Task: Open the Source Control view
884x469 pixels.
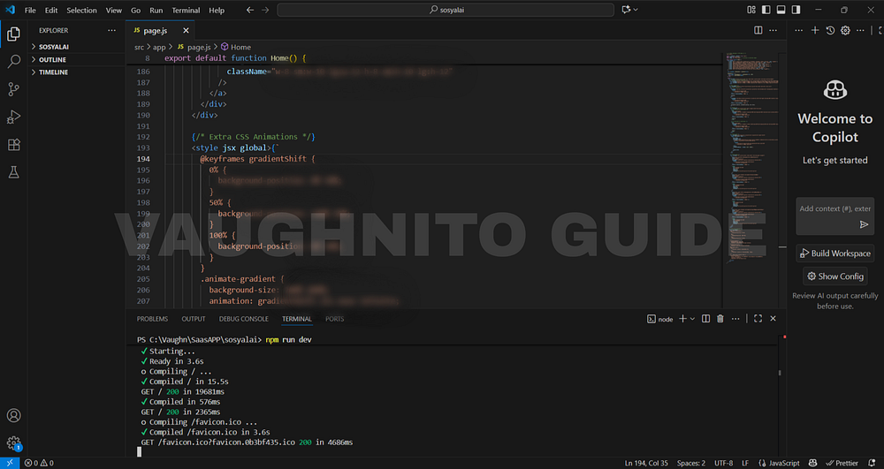Action: (13, 89)
